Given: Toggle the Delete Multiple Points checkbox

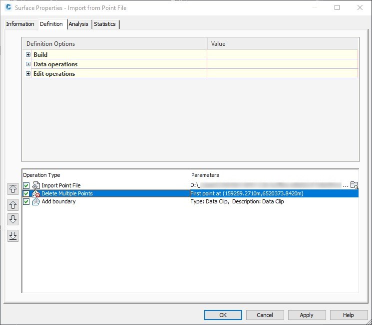Looking at the screenshot, I should click(26, 193).
